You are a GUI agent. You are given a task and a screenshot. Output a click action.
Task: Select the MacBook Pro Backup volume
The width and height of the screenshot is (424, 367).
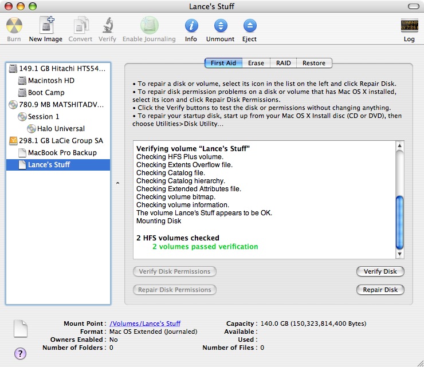click(58, 153)
